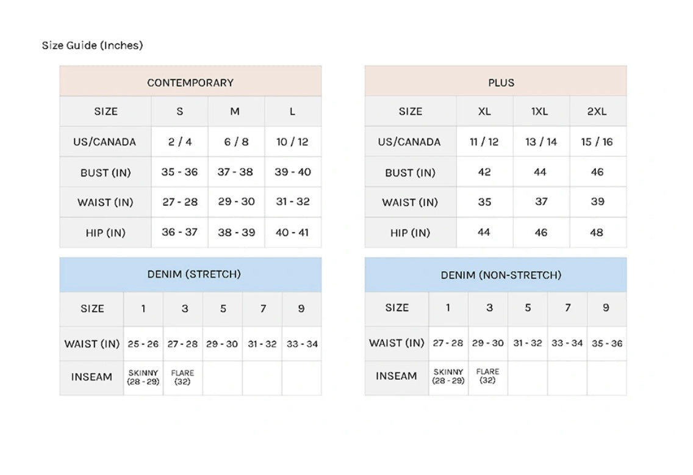
Task: Click the BUST (IN) label in Plus table
Action: pos(410,173)
